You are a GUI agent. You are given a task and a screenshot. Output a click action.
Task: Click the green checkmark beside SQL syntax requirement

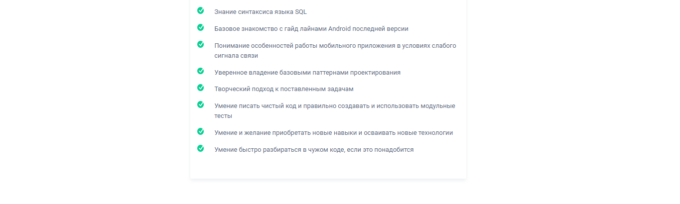[x=200, y=10]
